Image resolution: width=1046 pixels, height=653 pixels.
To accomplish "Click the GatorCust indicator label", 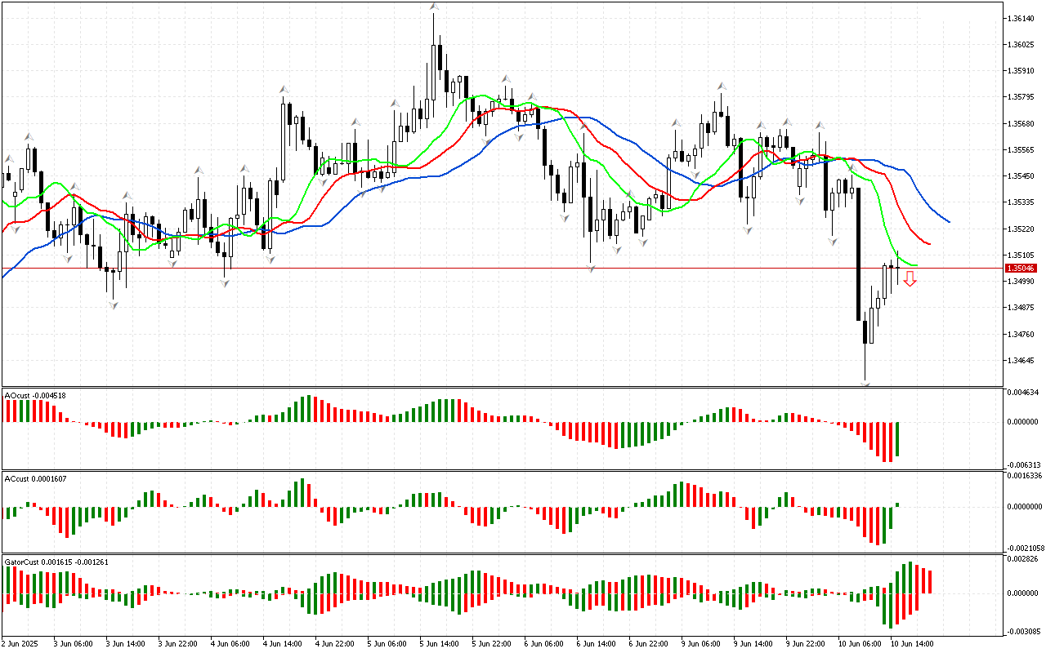I will click(x=56, y=562).
